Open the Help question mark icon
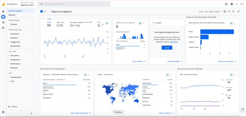 232,4
